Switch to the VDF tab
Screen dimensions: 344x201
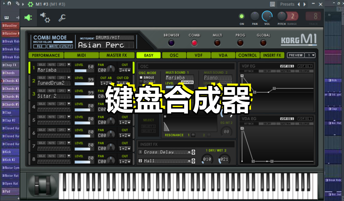pyautogui.click(x=198, y=55)
